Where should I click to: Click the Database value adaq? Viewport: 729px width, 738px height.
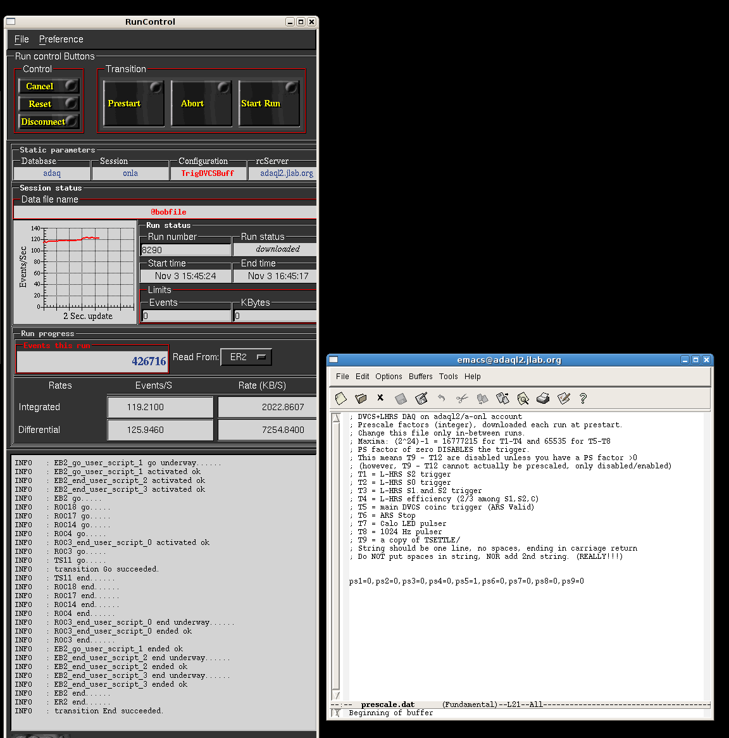[x=52, y=173]
